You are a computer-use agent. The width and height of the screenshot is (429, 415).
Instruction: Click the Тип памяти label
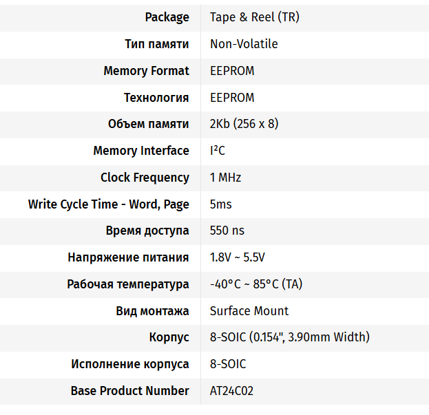coord(156,44)
